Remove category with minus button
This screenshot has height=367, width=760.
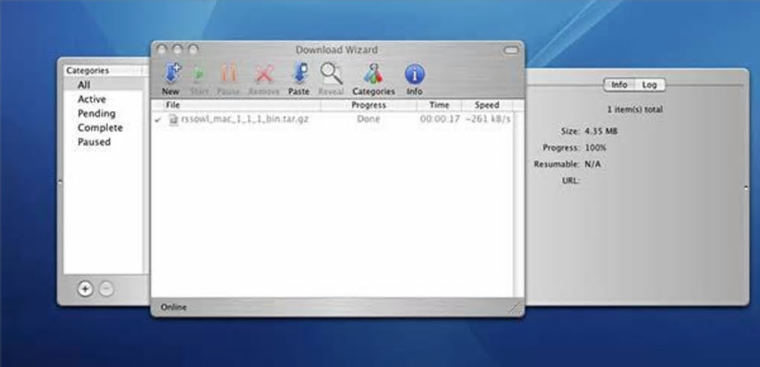point(106,289)
